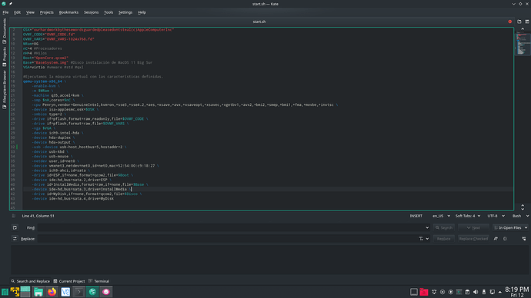
Task: Launch Firefox from the taskbar
Action: pos(52,292)
